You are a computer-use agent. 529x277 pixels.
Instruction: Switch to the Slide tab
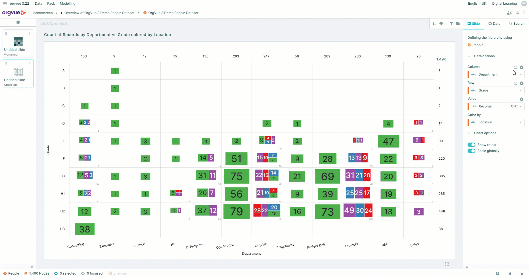[x=474, y=24]
